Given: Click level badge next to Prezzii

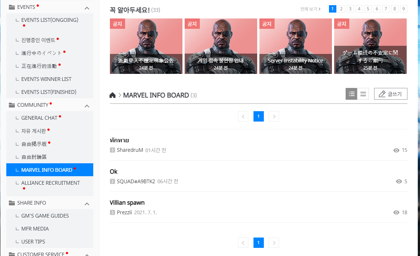Looking at the screenshot, I should pos(112,212).
